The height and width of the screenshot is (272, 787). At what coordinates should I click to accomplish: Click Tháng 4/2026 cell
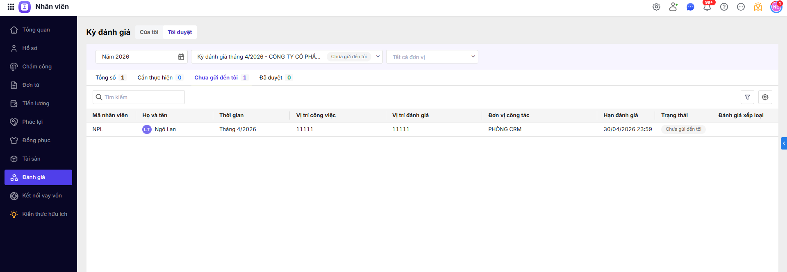[x=238, y=129]
